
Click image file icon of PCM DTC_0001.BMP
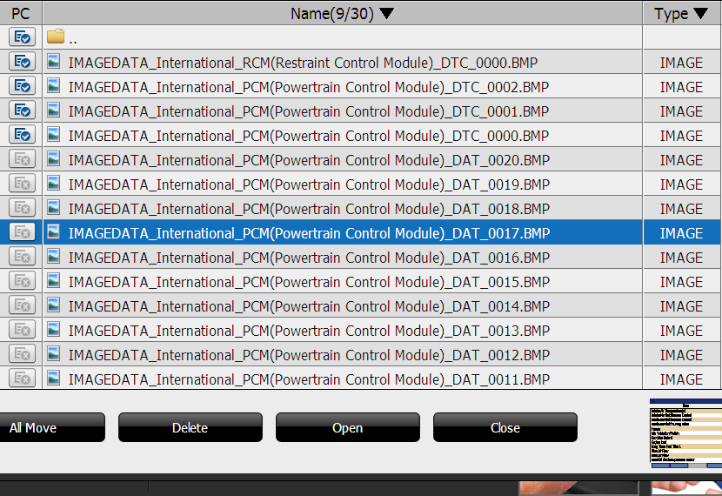(x=54, y=110)
